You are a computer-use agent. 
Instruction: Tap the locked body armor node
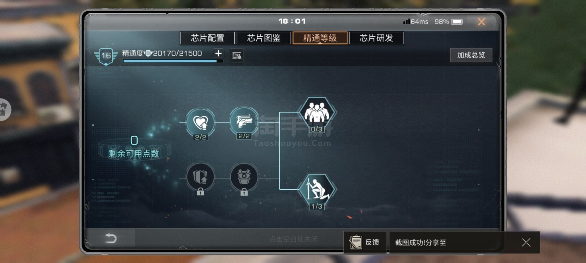tap(244, 177)
